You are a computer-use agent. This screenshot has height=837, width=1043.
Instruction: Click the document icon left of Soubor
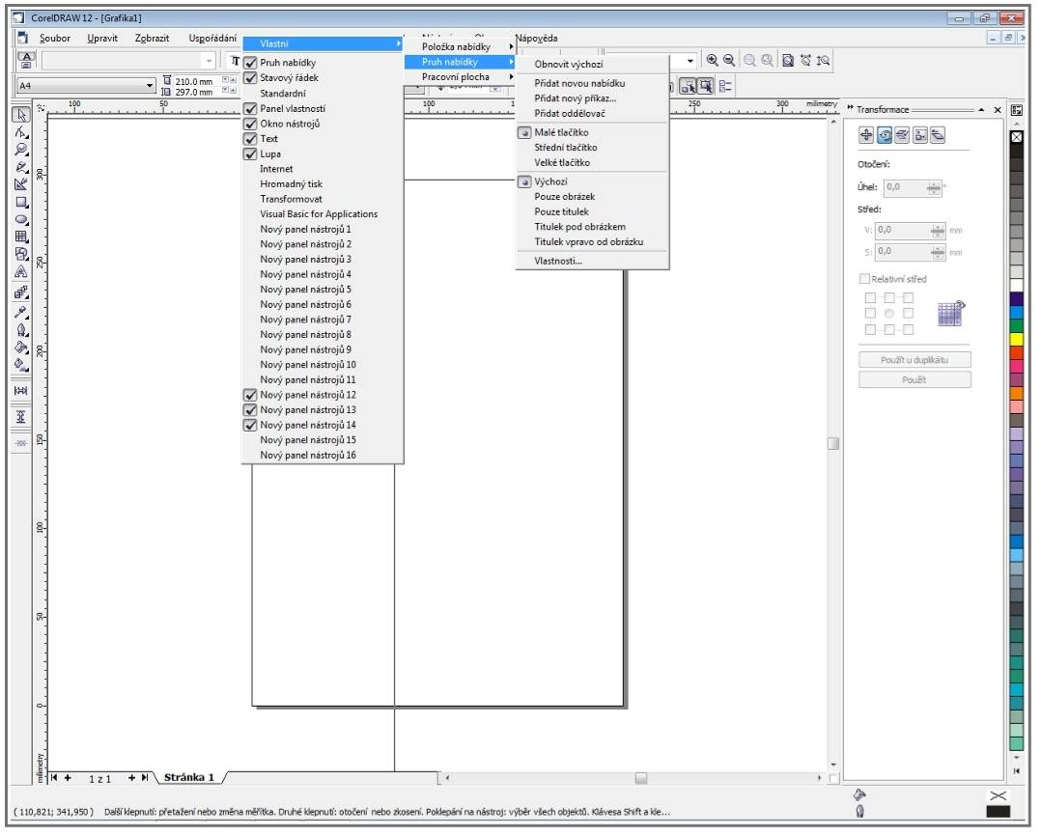pyautogui.click(x=22, y=38)
